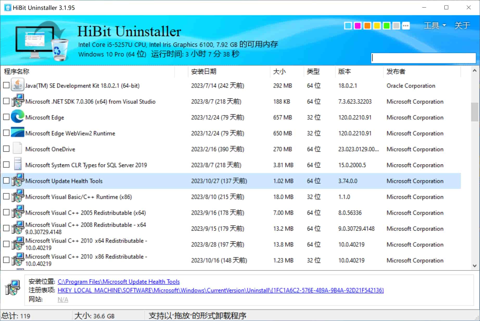
Task: Select the gray theme swatch
Action: tap(396, 26)
